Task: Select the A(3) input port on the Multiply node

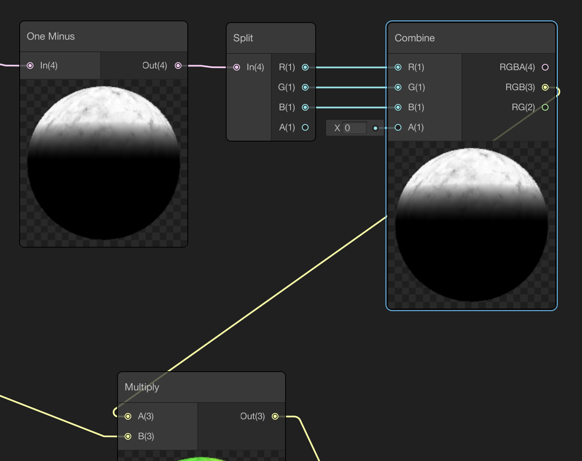Action: coord(127,416)
